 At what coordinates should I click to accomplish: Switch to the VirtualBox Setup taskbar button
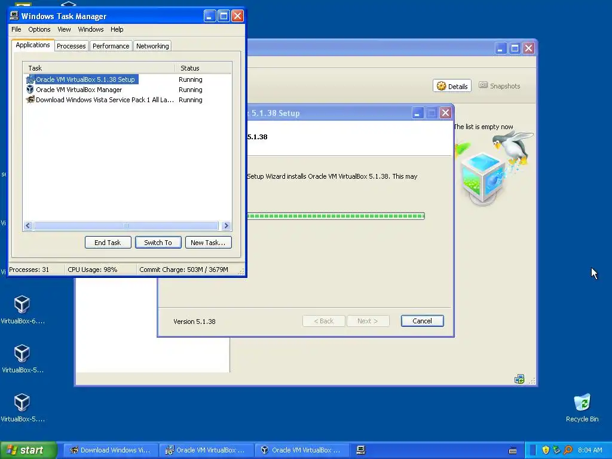[x=206, y=450]
